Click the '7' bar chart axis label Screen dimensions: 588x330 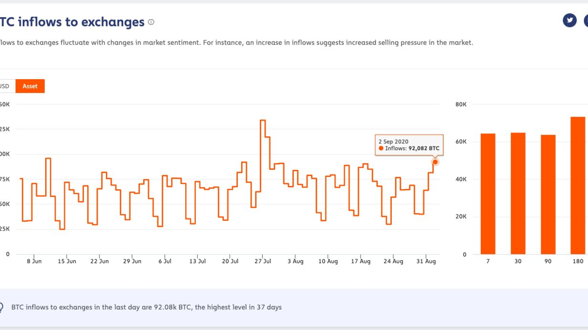pos(488,261)
